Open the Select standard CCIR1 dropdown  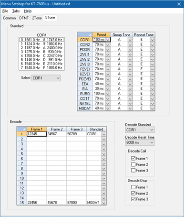click(x=46, y=78)
